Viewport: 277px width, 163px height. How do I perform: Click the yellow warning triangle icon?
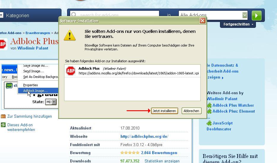coord(70,35)
